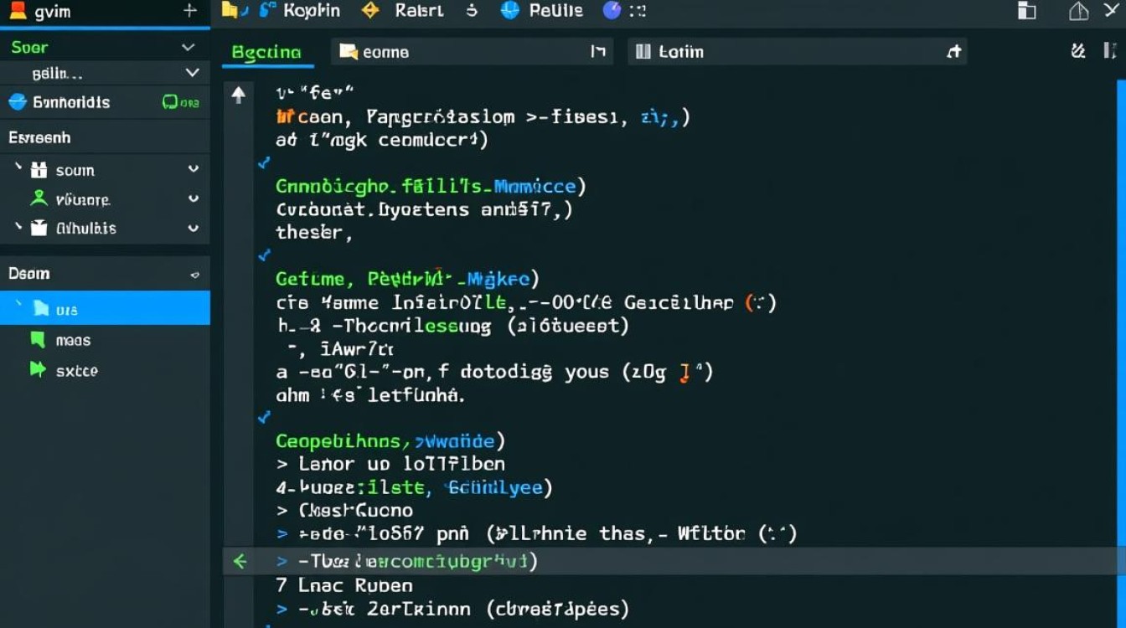1126x628 pixels.
Task: Toggle the checkmark above the Ceopebihnns line
Action: coord(264,416)
